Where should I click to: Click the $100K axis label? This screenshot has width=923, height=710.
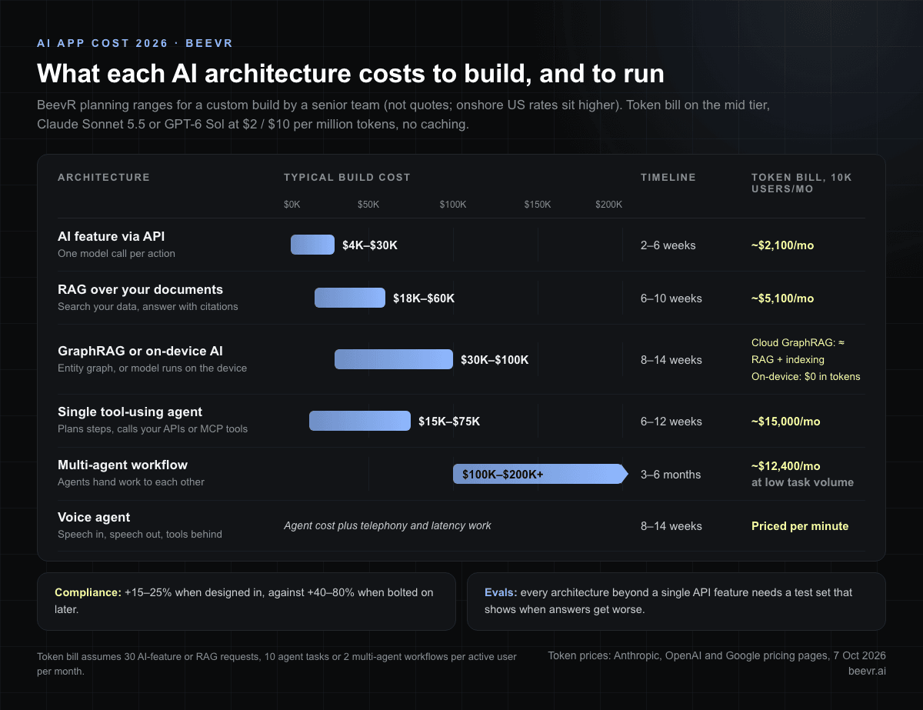pyautogui.click(x=453, y=205)
